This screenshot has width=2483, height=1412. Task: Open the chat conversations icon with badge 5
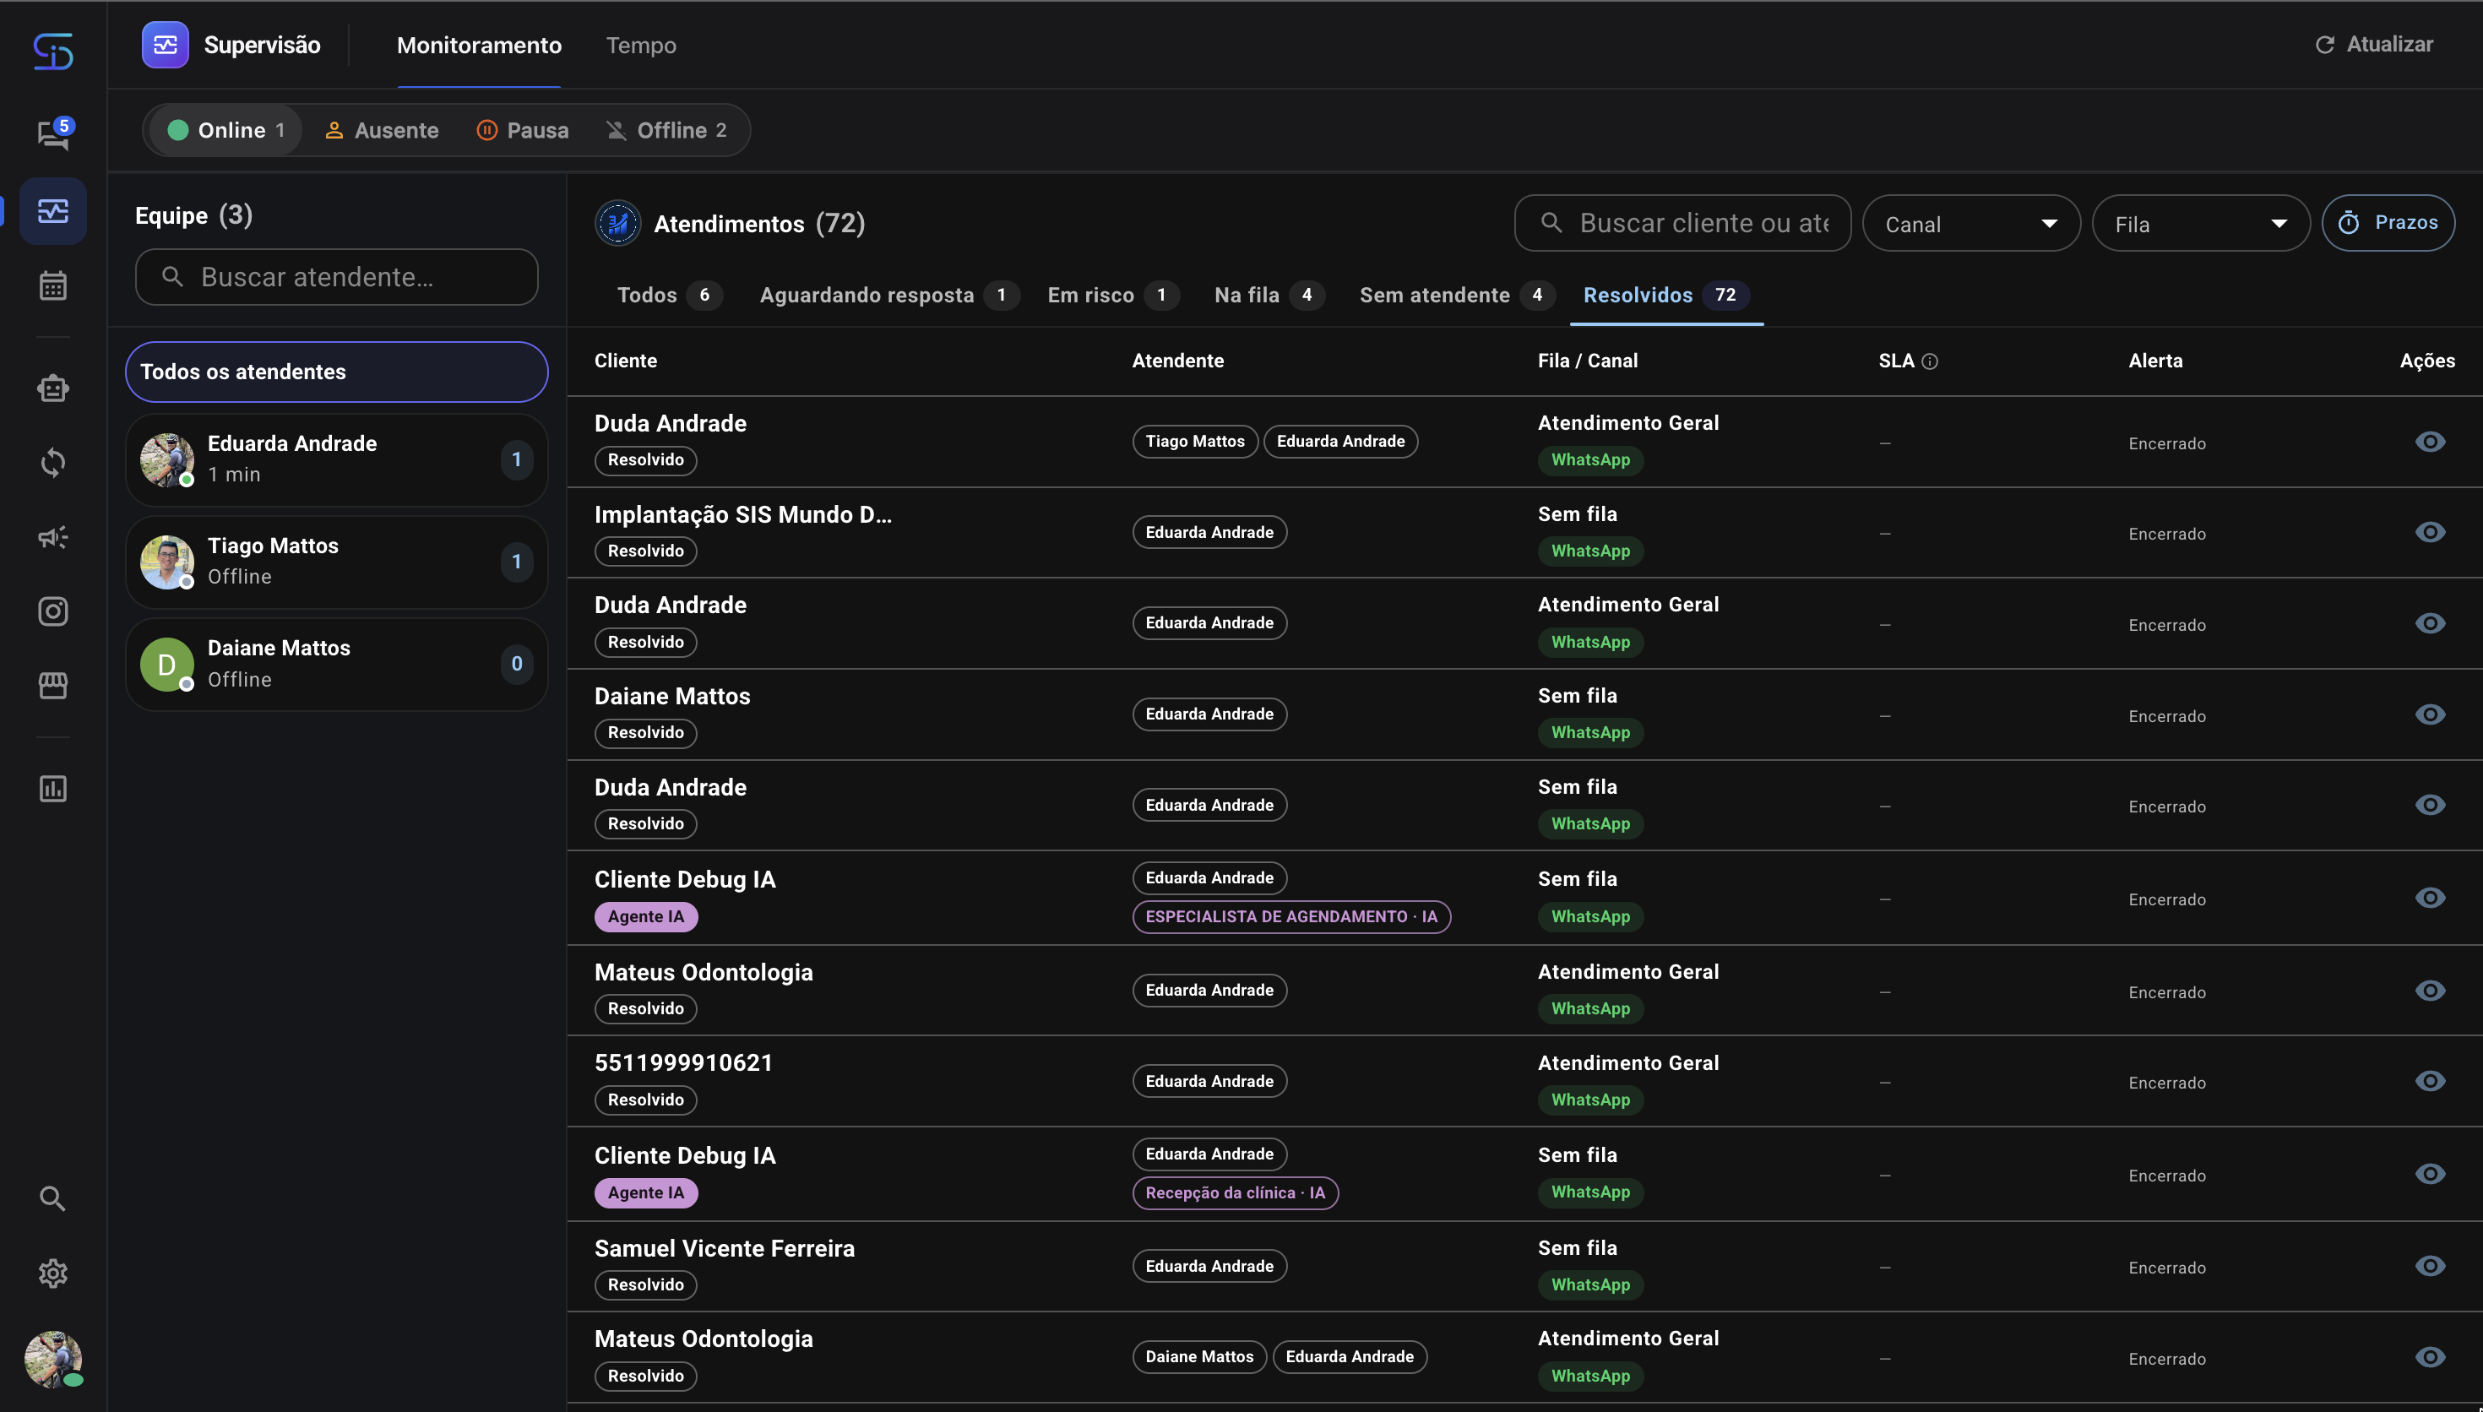point(53,133)
